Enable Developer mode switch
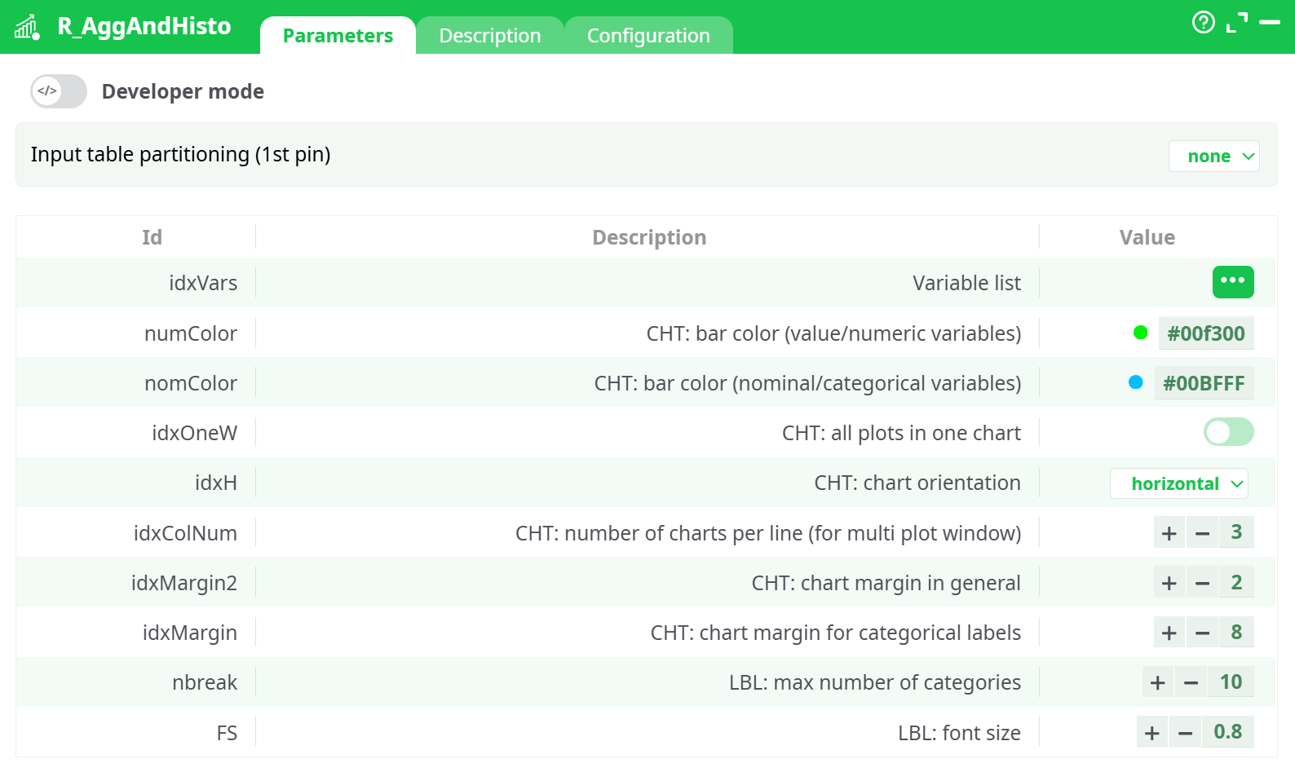The image size is (1295, 772). click(x=59, y=91)
